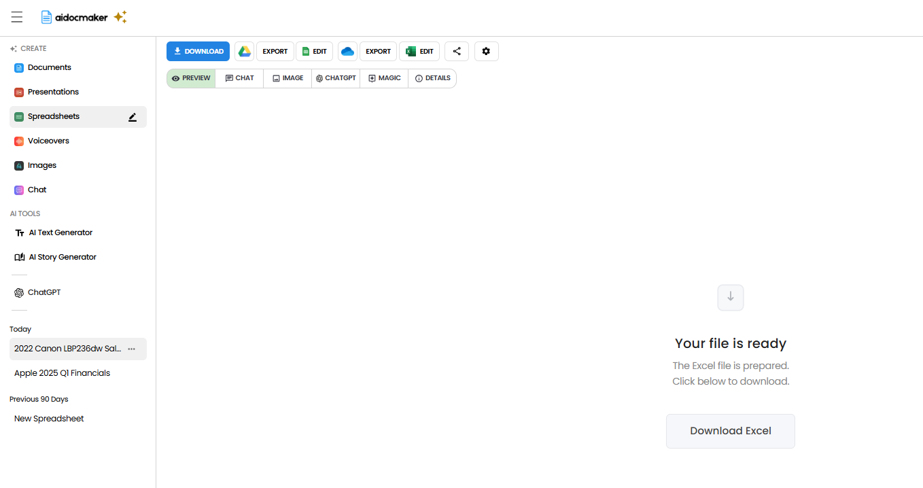Switch to the Chat tab

pos(239,78)
